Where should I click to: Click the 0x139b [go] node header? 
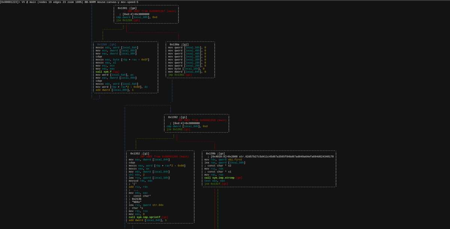(216, 153)
